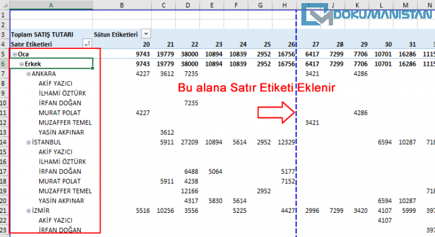Open the Sütun Etiketleri filter dropdown
435x237 pixels.
(x=146, y=34)
